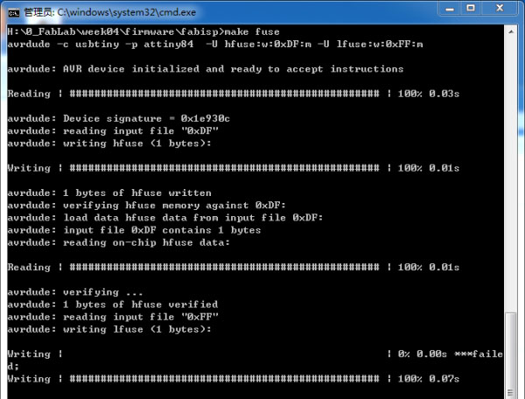Click the Writing progress bar at 0.01s

(224, 168)
